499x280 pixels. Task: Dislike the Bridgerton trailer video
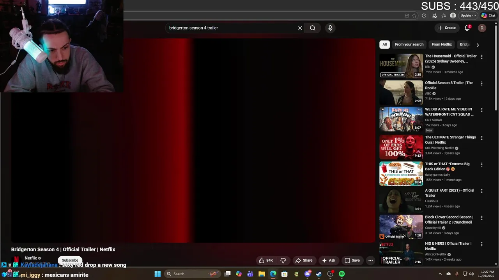tap(283, 261)
